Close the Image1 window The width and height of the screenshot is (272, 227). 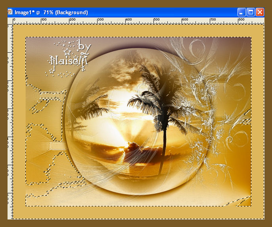[260, 12]
